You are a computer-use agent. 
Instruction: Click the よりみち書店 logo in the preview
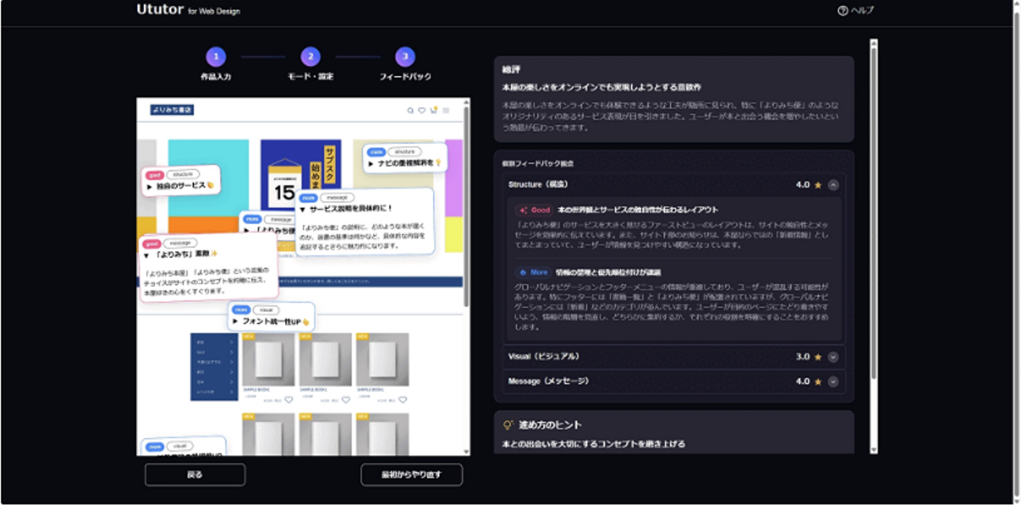[x=172, y=110]
